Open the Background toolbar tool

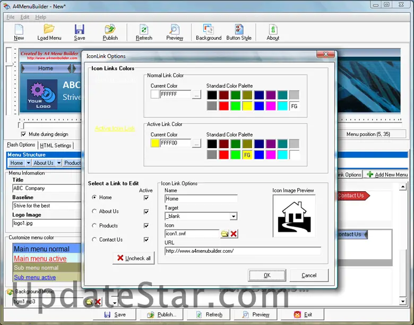click(209, 32)
